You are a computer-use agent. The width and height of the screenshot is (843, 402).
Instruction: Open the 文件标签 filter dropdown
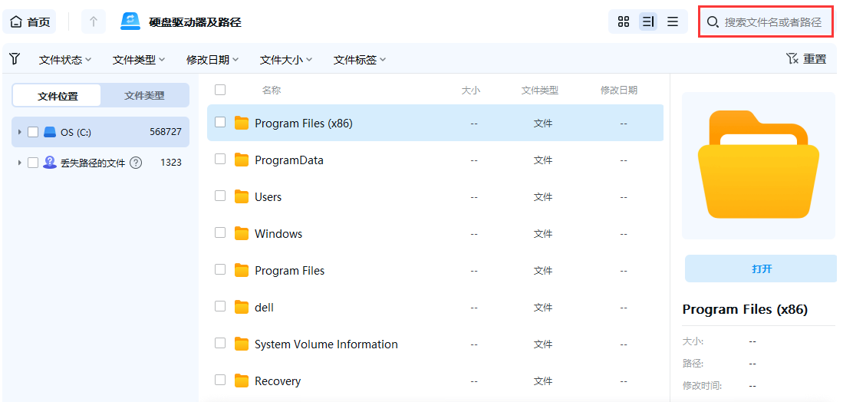(360, 60)
